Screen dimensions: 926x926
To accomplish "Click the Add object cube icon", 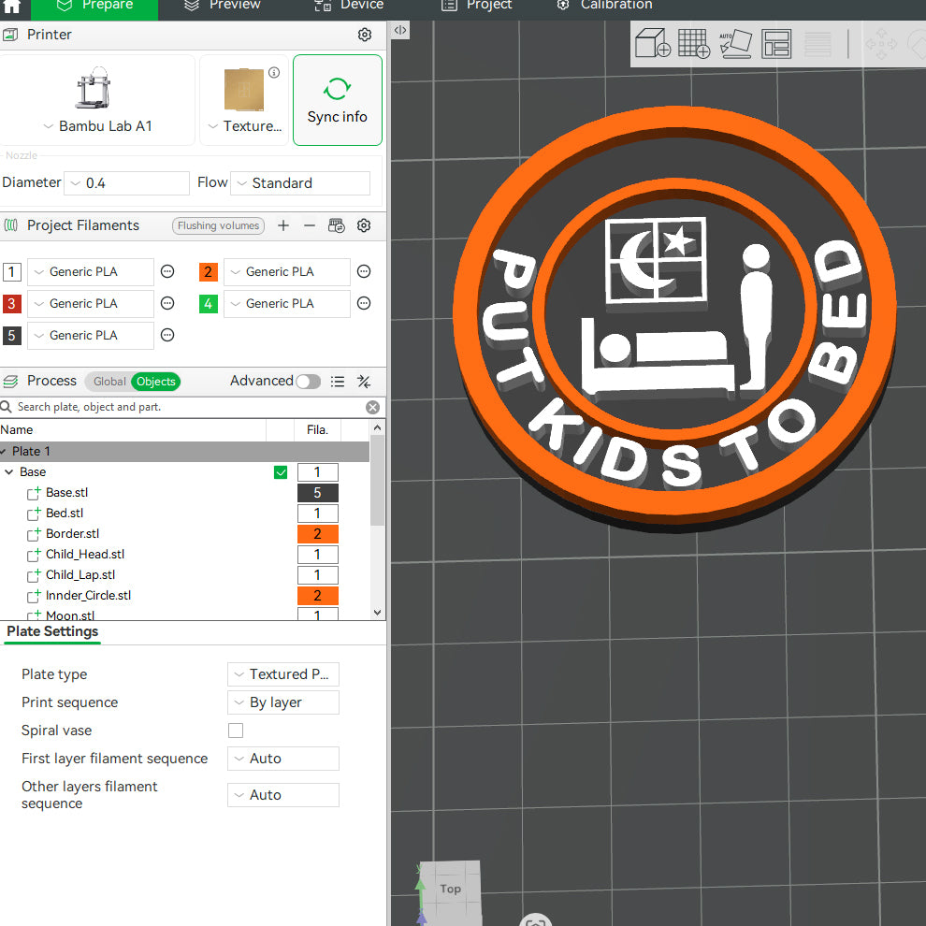I will click(x=652, y=44).
